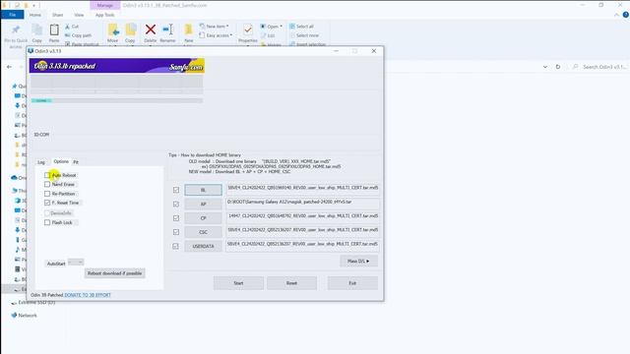Open the File menu in Explorer
This screenshot has height=354, width=630.
tap(13, 15)
